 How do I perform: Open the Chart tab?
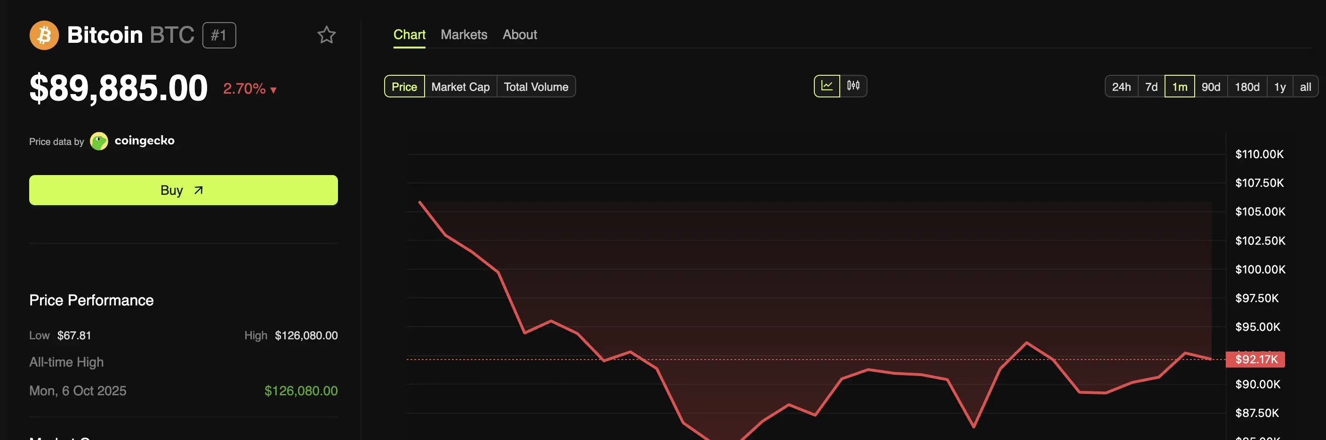coord(409,34)
